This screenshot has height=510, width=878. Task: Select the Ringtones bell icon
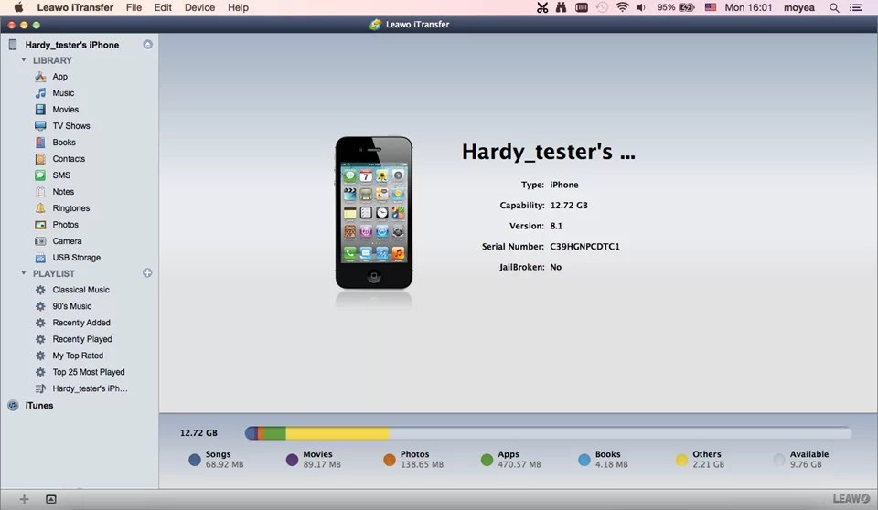[40, 208]
